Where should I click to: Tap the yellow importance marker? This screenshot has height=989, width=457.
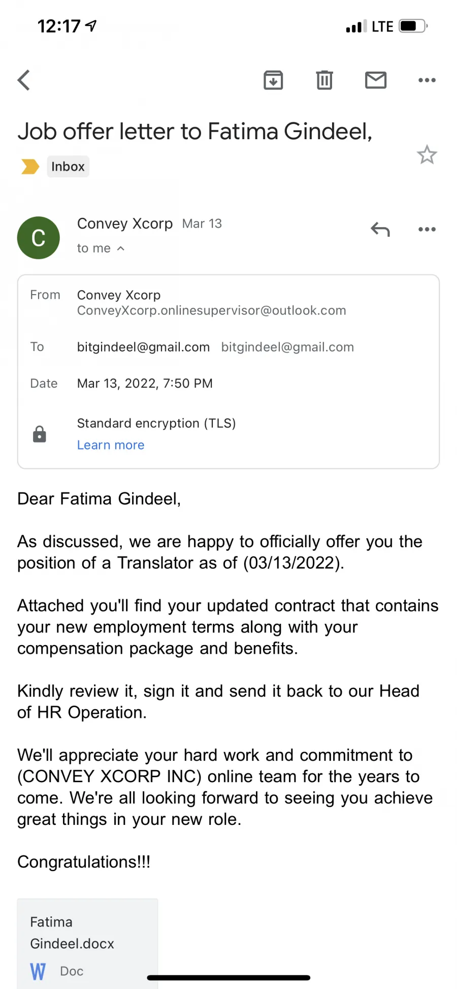point(30,166)
